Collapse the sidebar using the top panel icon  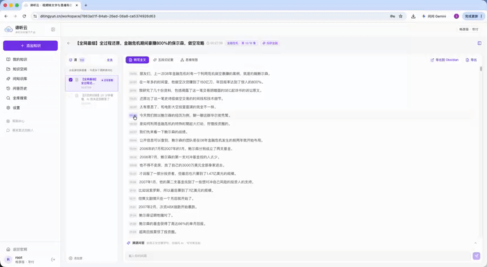(x=53, y=29)
